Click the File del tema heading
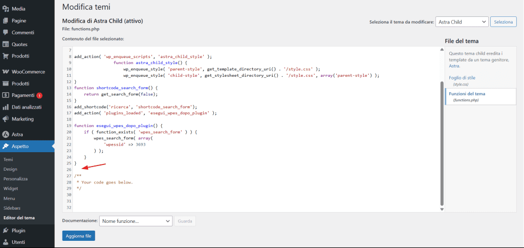 pyautogui.click(x=462, y=41)
